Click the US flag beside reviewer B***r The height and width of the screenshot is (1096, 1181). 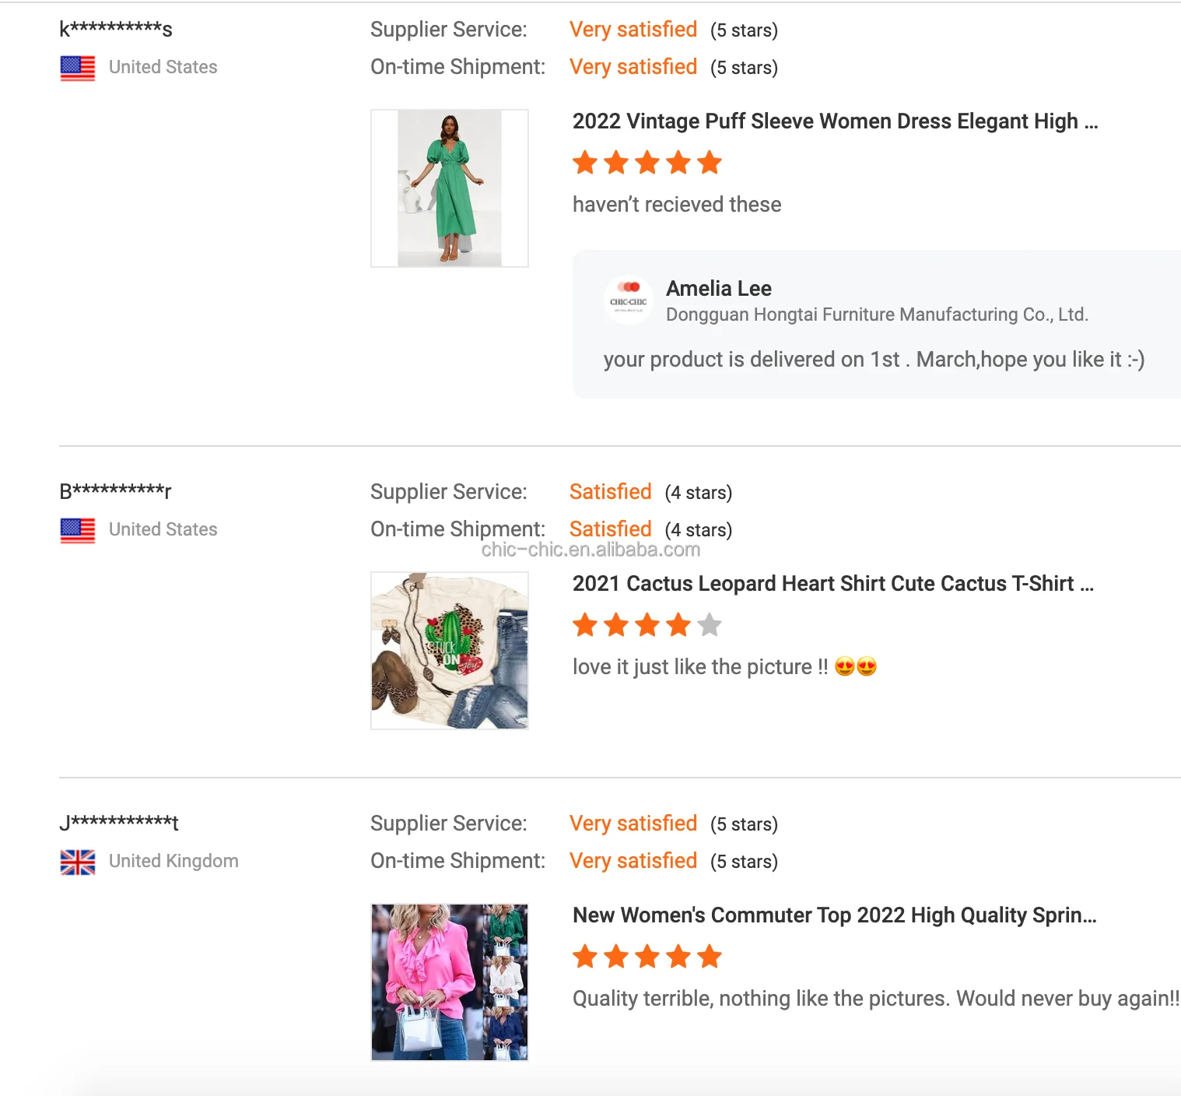coord(78,530)
